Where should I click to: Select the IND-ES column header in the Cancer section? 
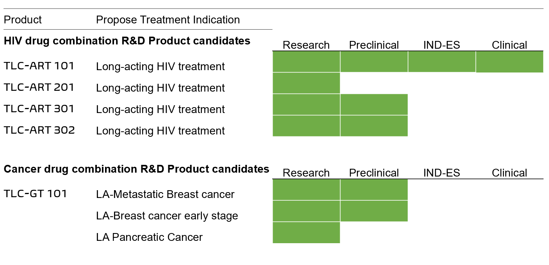tap(442, 173)
